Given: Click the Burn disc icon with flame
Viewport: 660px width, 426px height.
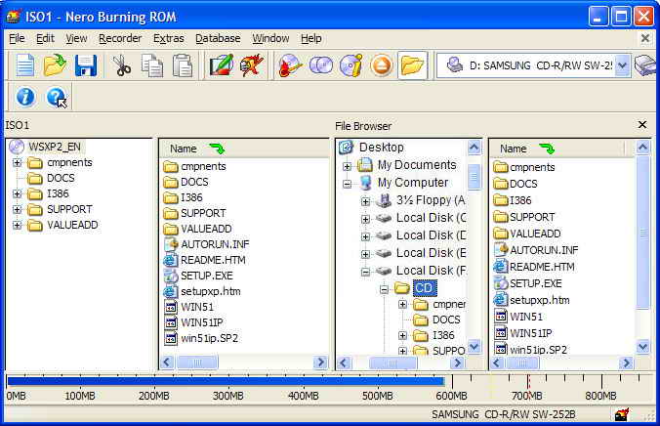Looking at the screenshot, I should pos(290,65).
